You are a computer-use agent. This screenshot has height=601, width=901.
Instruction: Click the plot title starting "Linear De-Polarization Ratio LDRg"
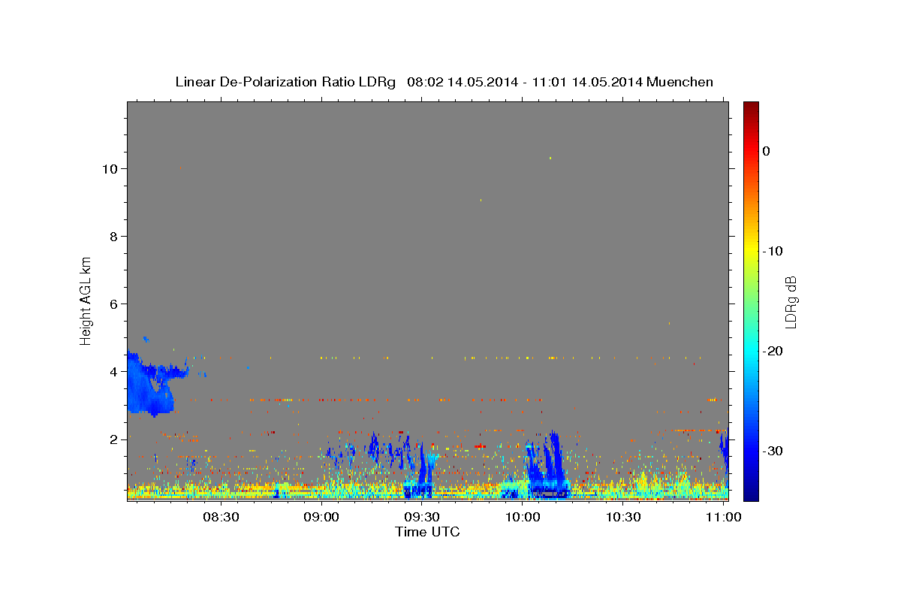coord(444,82)
